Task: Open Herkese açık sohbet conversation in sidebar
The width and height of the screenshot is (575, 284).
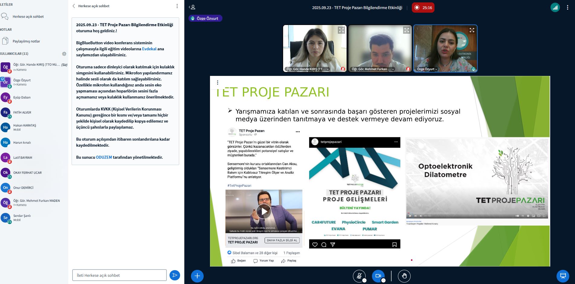Action: click(x=28, y=17)
